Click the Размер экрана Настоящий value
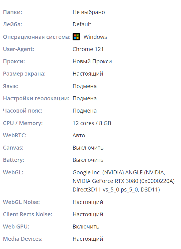Viewport: 181px width, 249px height. [88, 74]
